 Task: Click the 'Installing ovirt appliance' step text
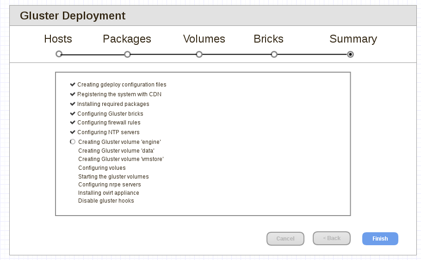pyautogui.click(x=109, y=193)
